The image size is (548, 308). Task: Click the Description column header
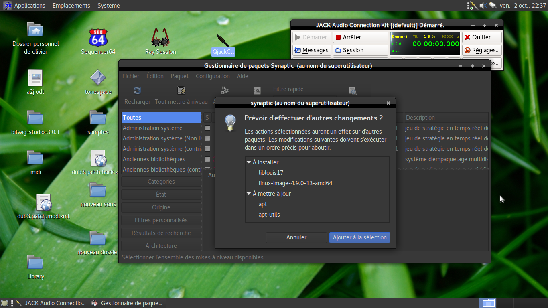point(446,118)
